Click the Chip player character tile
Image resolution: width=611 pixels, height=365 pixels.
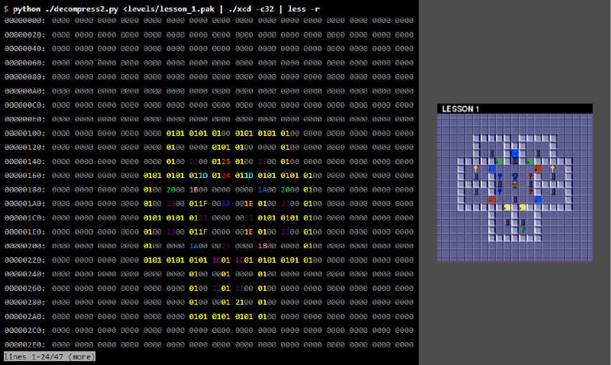[x=515, y=185]
